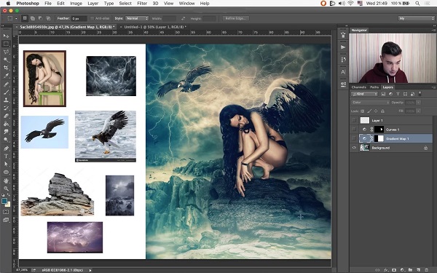Toggle lock image pixels brush icon

click(369, 111)
